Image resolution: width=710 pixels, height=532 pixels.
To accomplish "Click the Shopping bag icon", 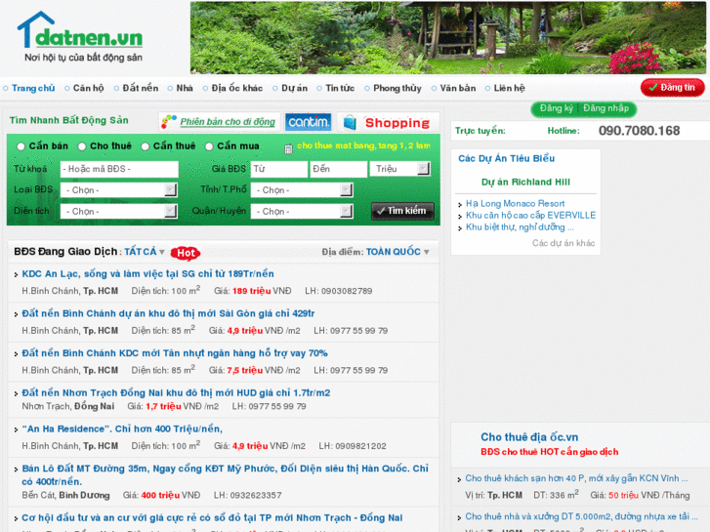I will 350,123.
